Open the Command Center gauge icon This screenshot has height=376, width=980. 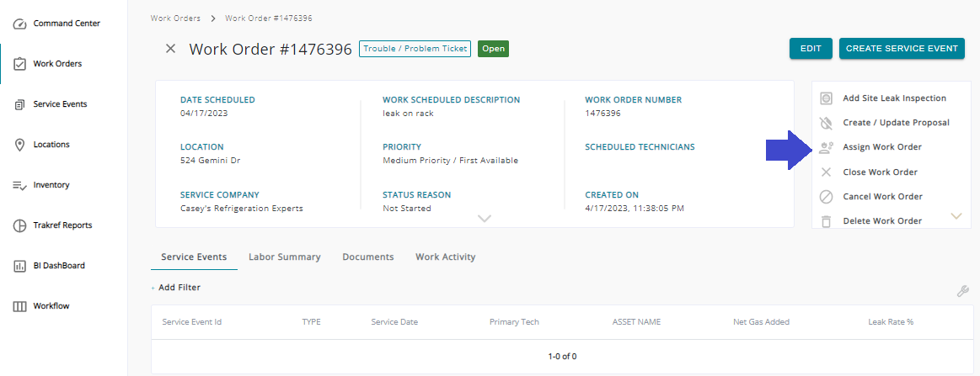pos(20,24)
